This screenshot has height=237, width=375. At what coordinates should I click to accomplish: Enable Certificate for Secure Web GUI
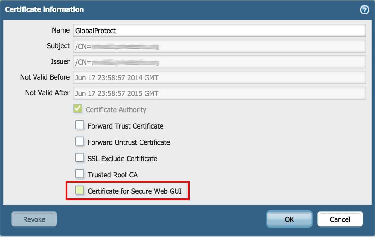click(80, 190)
